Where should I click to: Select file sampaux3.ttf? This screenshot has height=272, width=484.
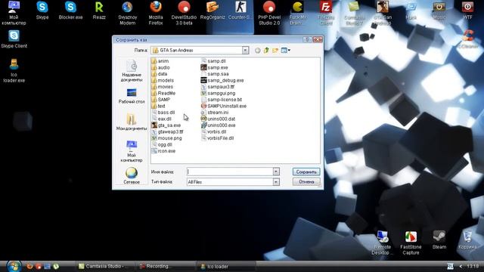218,87
